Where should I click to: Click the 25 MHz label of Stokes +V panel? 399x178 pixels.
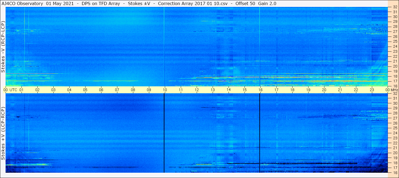point(395,128)
